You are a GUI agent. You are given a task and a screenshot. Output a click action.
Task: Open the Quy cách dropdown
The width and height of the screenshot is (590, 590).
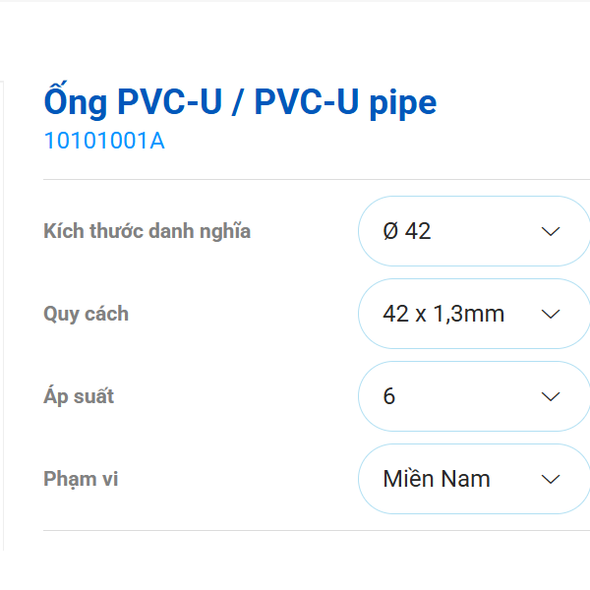click(474, 314)
